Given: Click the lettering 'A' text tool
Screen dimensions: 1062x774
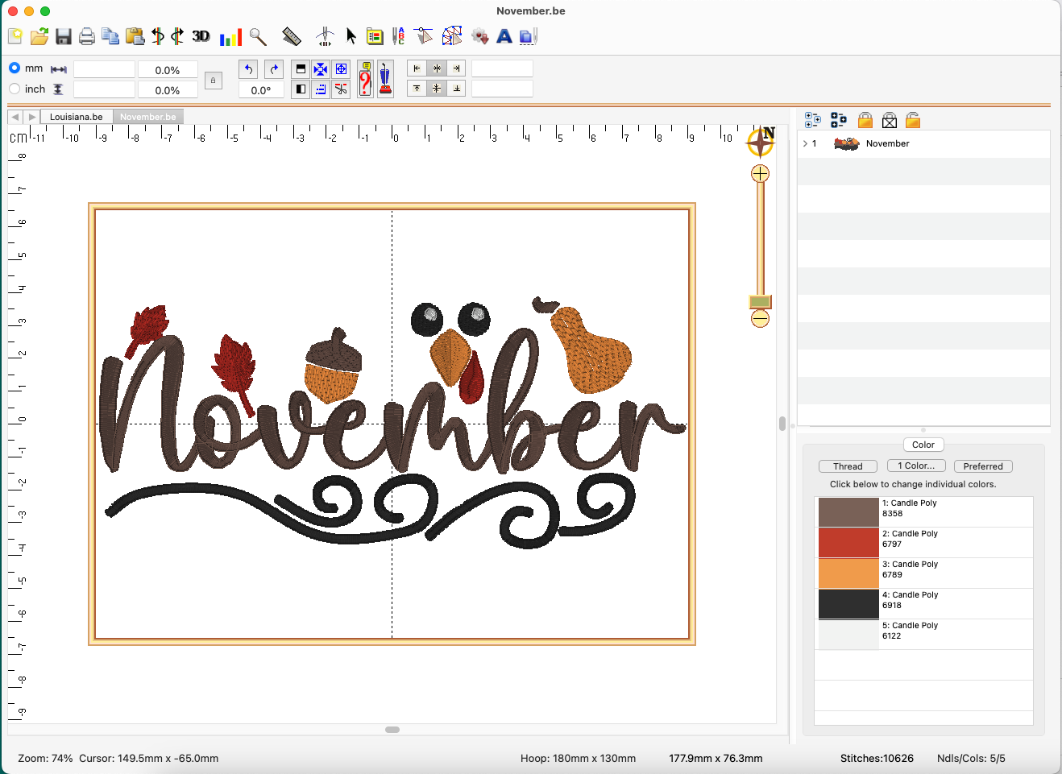Looking at the screenshot, I should point(504,36).
